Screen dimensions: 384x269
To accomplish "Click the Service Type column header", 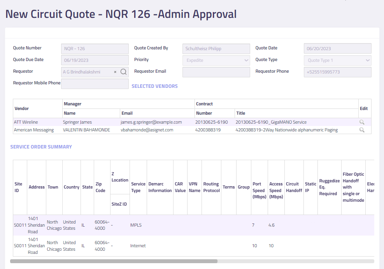I will [x=139, y=187].
